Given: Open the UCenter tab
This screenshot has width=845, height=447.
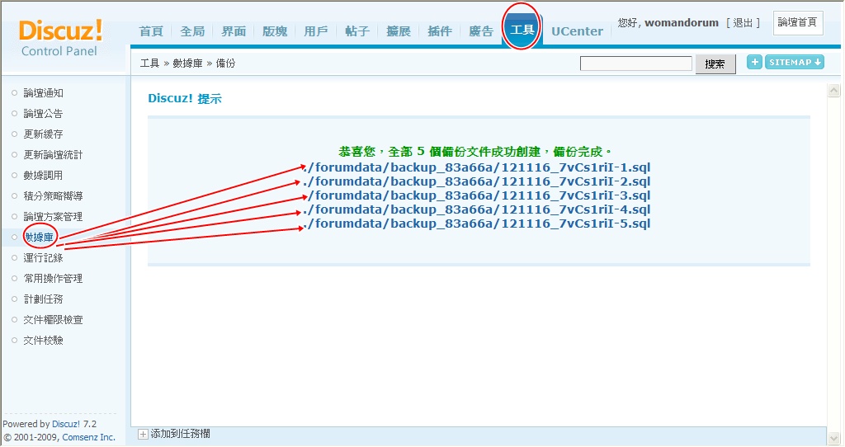Looking at the screenshot, I should (x=577, y=31).
